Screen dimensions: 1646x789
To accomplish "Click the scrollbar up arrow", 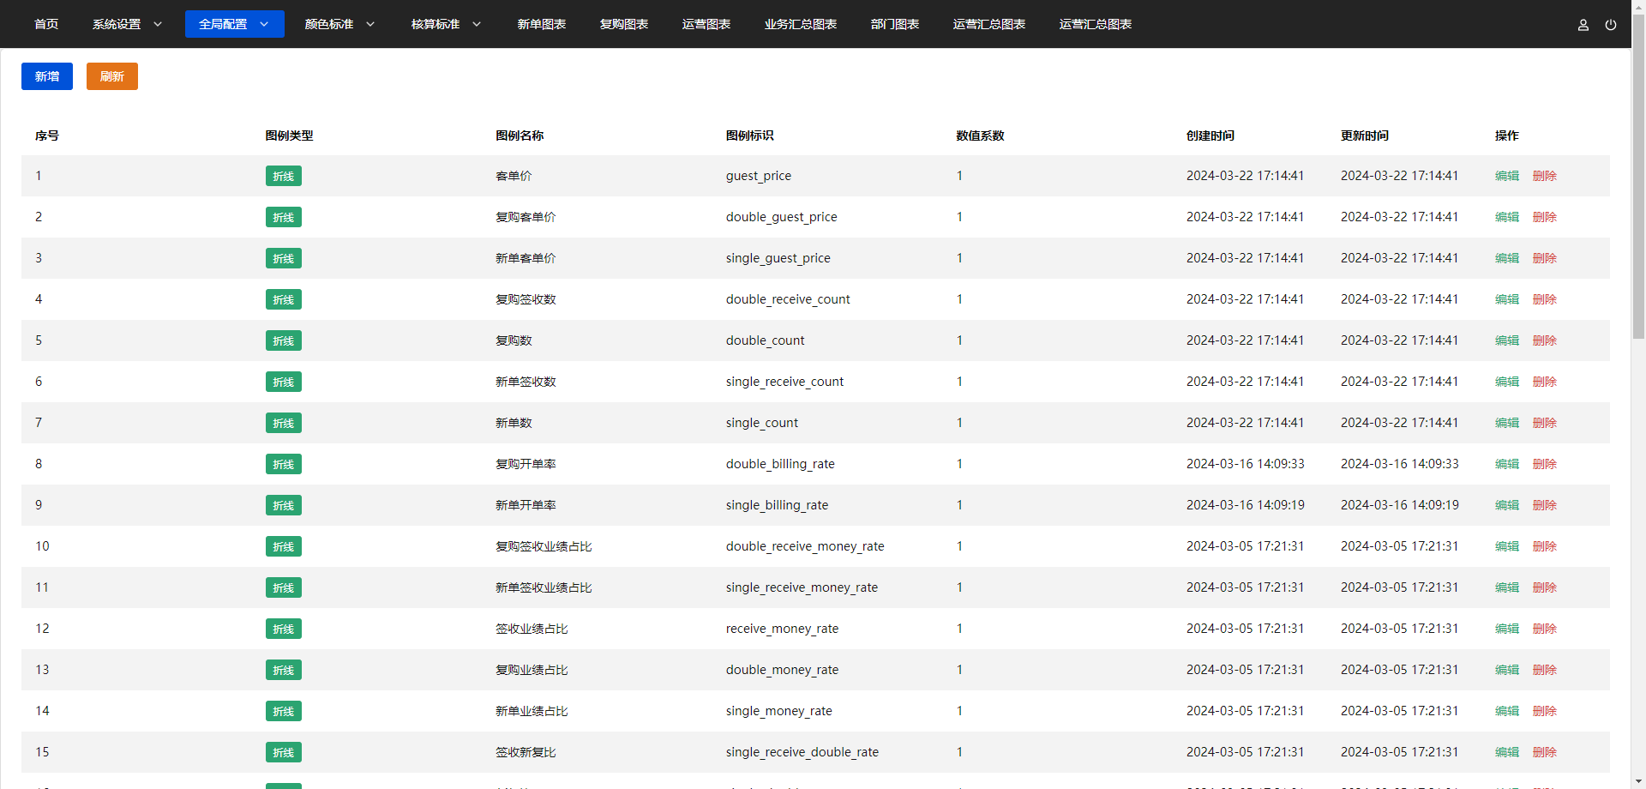I will (x=1638, y=6).
